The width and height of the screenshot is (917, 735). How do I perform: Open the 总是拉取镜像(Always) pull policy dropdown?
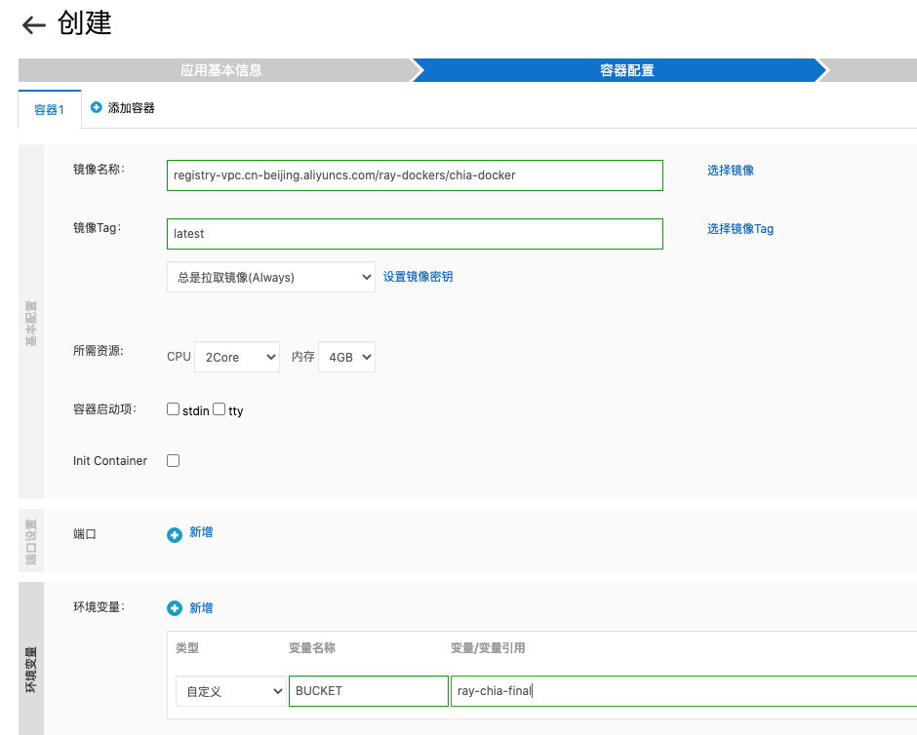(271, 277)
